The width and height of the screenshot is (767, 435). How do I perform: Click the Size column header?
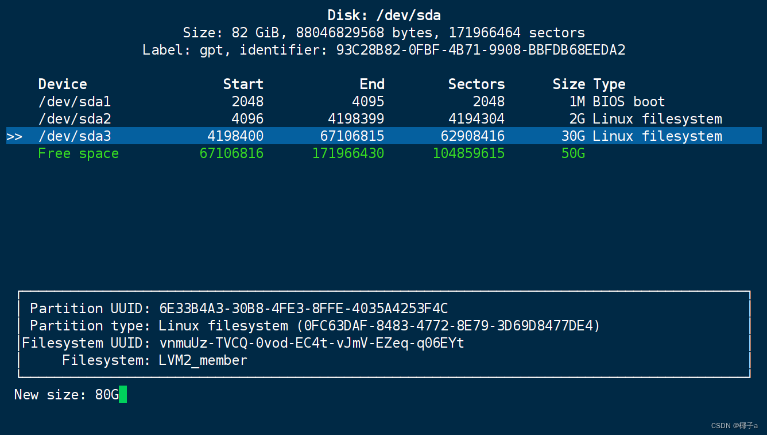[x=569, y=84]
